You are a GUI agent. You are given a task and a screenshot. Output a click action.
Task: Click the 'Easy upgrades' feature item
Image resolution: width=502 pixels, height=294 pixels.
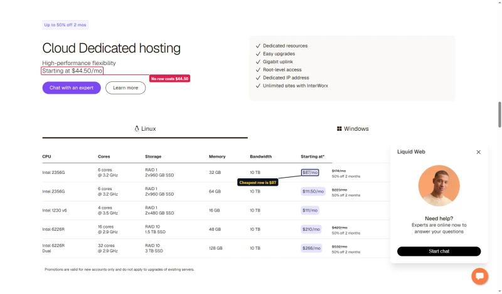coord(279,54)
